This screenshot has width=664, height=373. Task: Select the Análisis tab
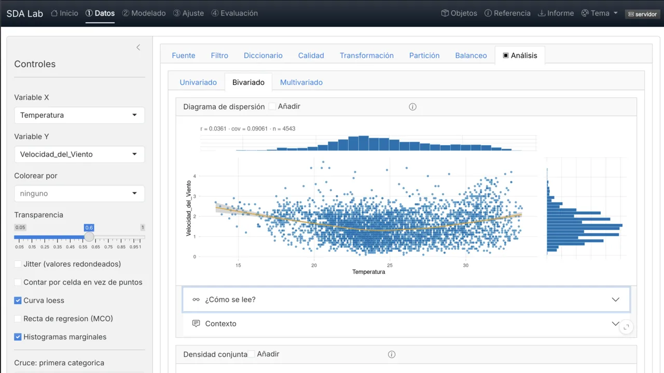(x=520, y=55)
